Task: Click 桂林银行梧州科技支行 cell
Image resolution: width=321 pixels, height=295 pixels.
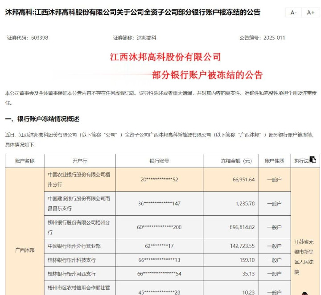Action: pyautogui.click(x=80, y=260)
